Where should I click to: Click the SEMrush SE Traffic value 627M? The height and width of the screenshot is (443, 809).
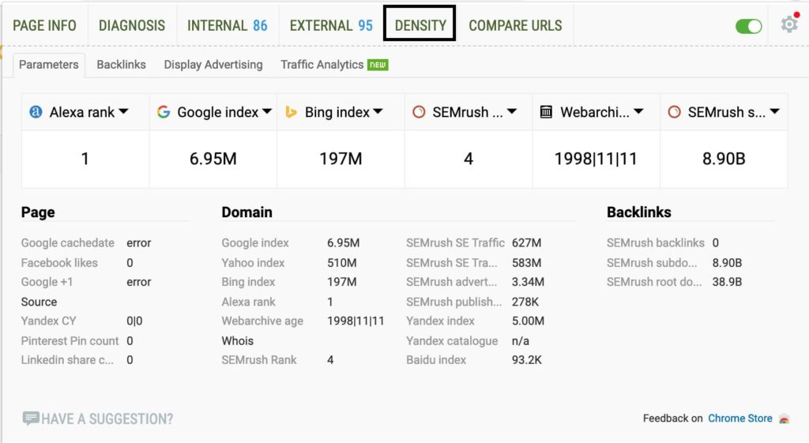[526, 243]
